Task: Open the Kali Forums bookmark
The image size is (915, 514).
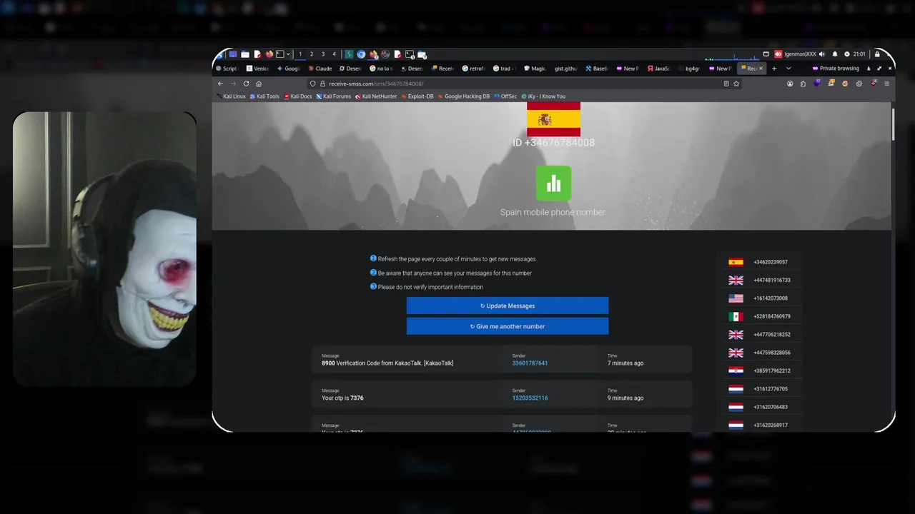Action: 334,96
